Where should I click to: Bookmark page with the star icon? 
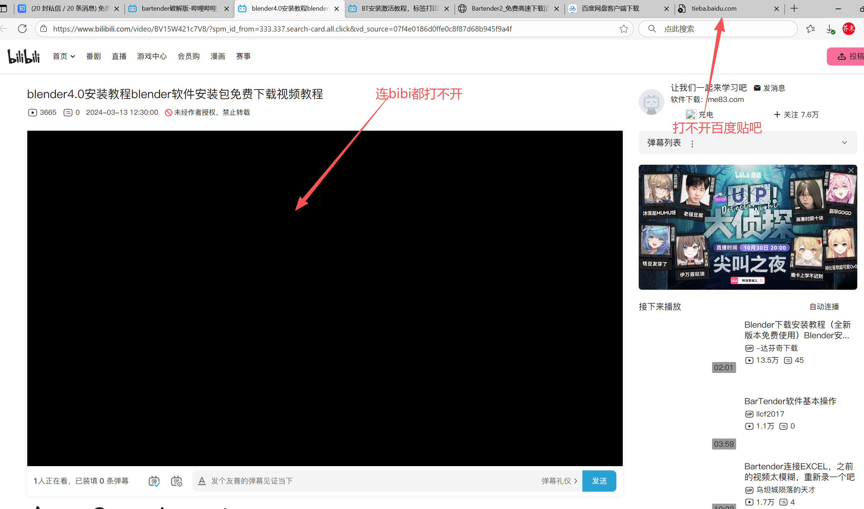pyautogui.click(x=623, y=29)
